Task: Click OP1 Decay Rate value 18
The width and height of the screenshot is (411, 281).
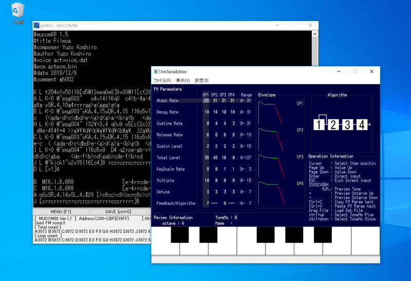Action: click(x=207, y=112)
